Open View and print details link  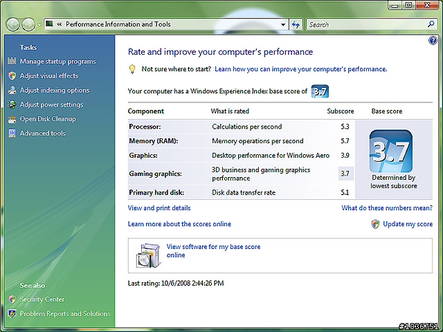[159, 208]
